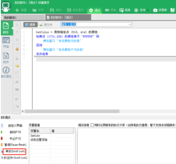Click the 新建 (New) toolbar button
Screen dimensions: 176x164
(21, 10)
